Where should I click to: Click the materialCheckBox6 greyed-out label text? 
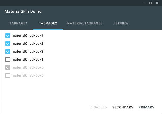point(27,75)
